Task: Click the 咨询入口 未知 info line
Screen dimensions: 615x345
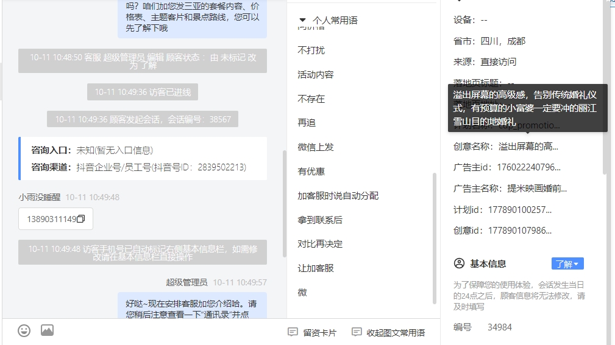Action: (x=92, y=150)
